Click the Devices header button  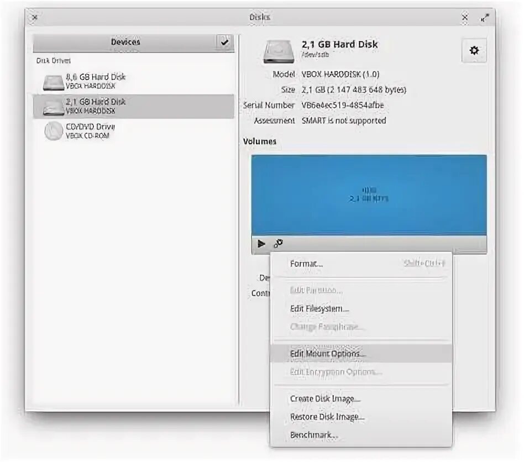(x=125, y=42)
